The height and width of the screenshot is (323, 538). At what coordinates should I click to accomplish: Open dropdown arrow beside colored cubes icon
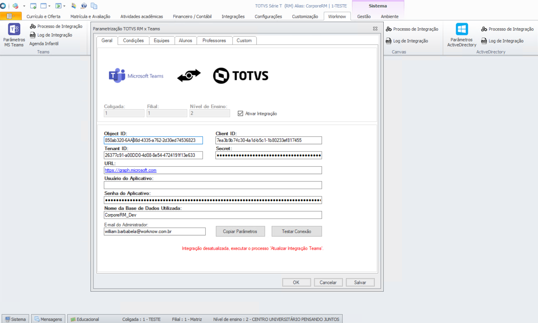click(24, 6)
